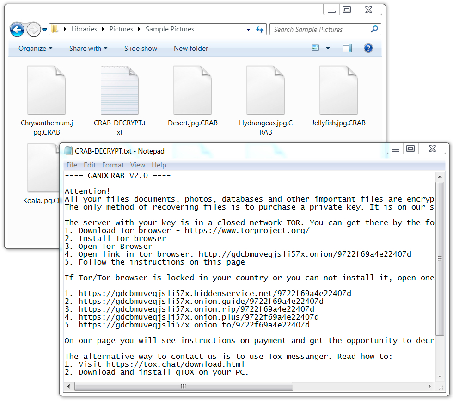Click the Desert.jpg.CRAB file name
Screen dimensions: 453x401
[193, 123]
